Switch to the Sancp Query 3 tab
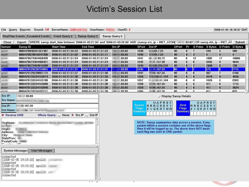Image resolution: width=249 pixels, height=187 pixels. point(88,36)
